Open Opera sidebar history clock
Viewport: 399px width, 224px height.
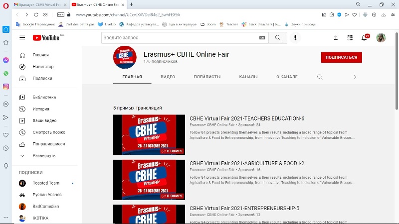click(x=6, y=148)
